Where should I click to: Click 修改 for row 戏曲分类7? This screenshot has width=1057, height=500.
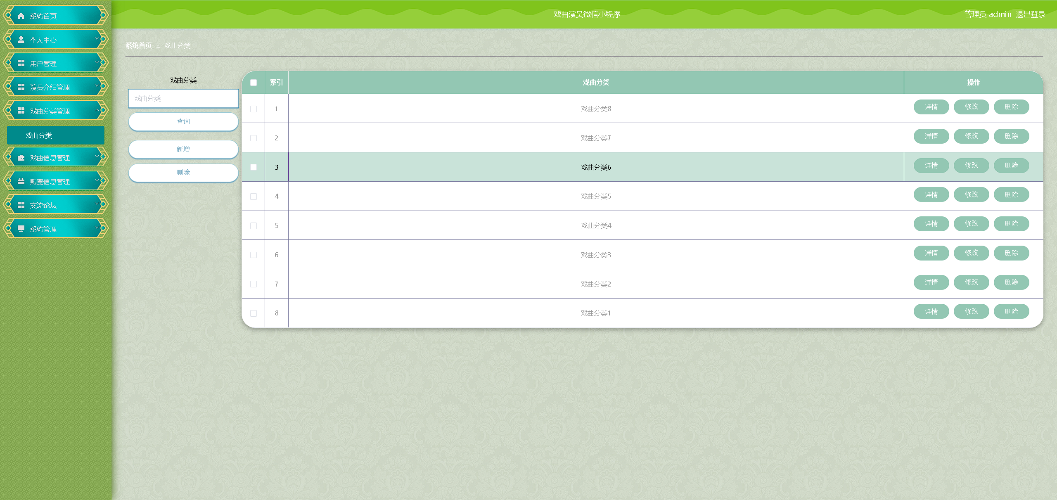point(971,136)
